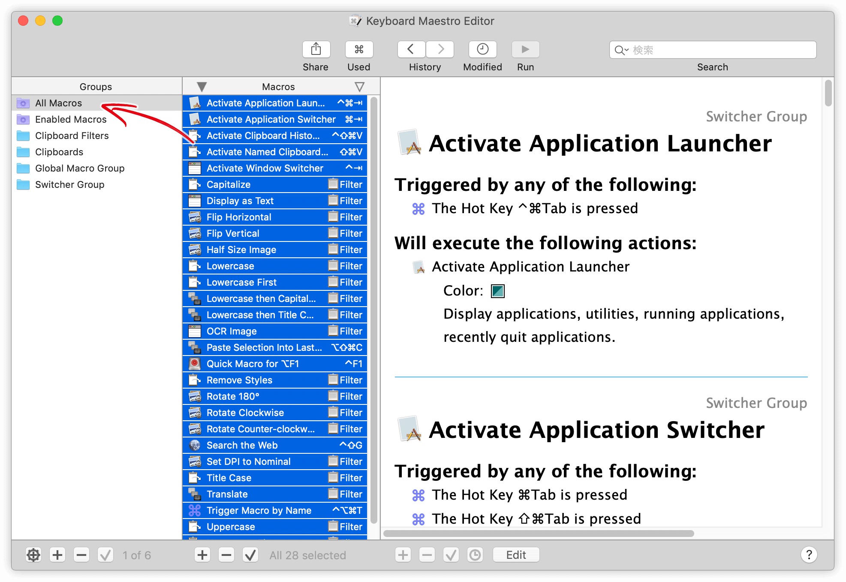Select Title Case macro
The height and width of the screenshot is (582, 846).
pos(275,478)
